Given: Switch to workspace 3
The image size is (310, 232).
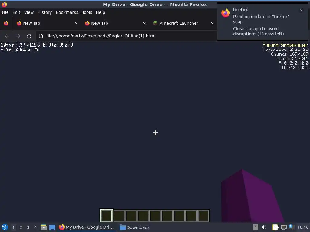Looking at the screenshot, I should 28,227.
